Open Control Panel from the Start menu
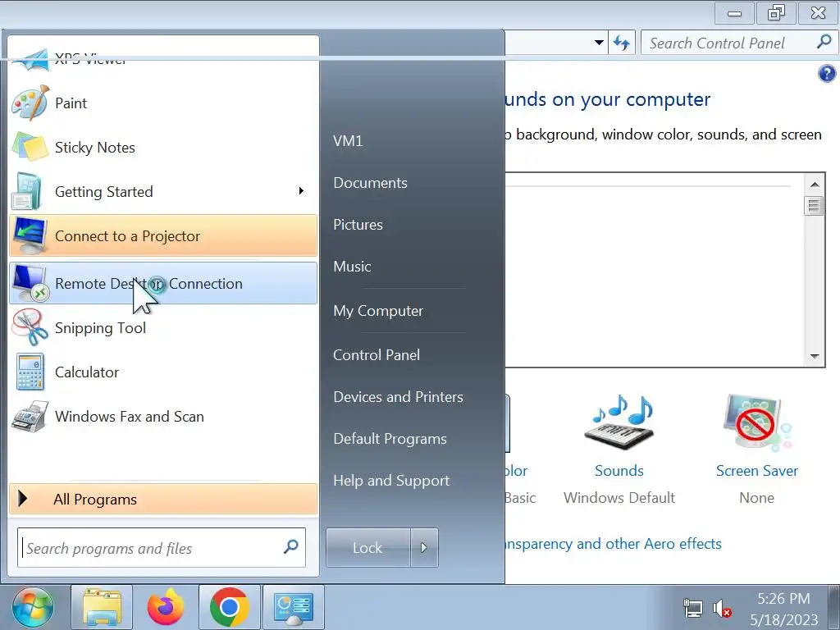840x630 pixels. [x=377, y=354]
